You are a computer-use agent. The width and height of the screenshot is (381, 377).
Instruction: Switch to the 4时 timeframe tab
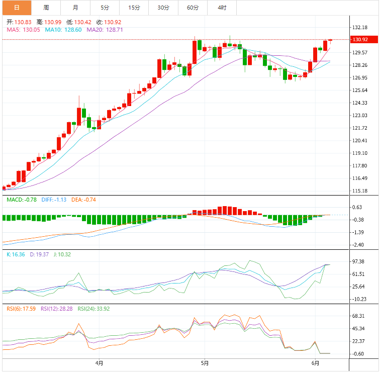[x=222, y=8]
